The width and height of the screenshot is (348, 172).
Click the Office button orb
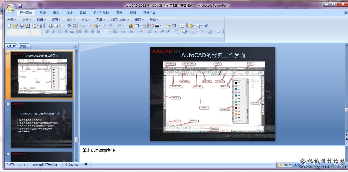[x=10, y=8]
